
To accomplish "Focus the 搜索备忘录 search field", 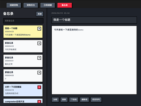I will pyautogui.click(x=23, y=21).
